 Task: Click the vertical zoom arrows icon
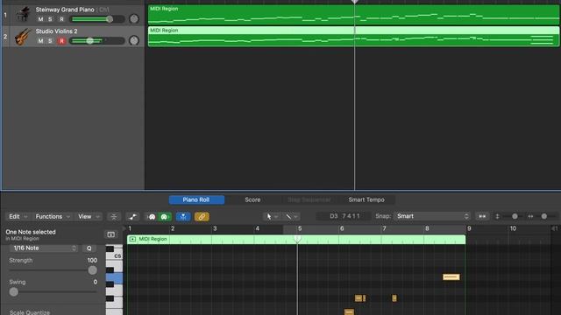coord(497,216)
